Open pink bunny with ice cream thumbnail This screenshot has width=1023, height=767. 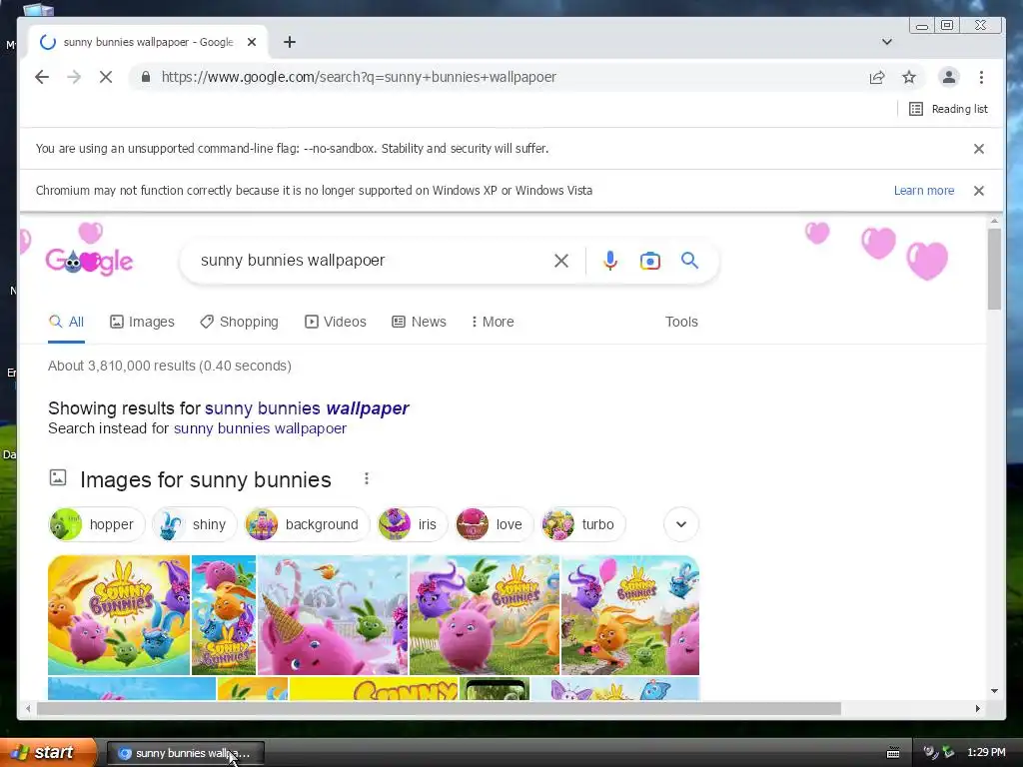(333, 615)
